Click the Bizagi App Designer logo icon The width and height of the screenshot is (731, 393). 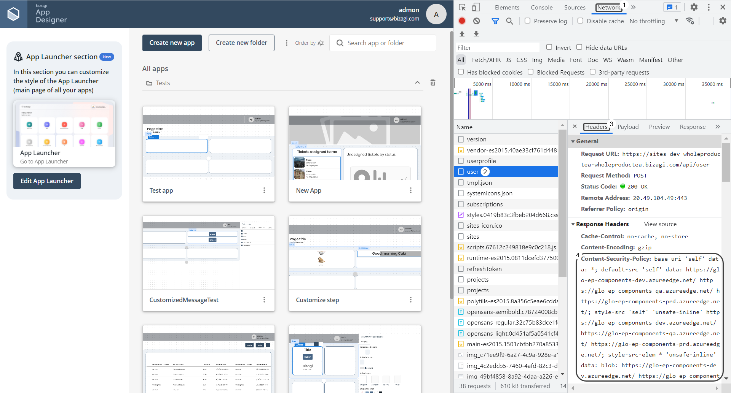click(14, 14)
